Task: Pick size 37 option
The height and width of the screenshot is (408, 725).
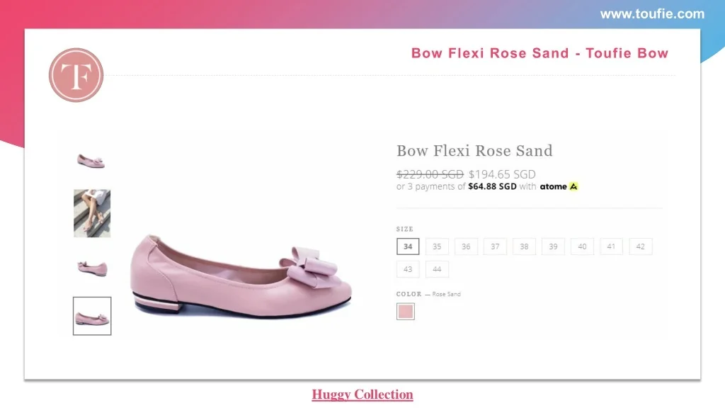Action: pyautogui.click(x=495, y=246)
